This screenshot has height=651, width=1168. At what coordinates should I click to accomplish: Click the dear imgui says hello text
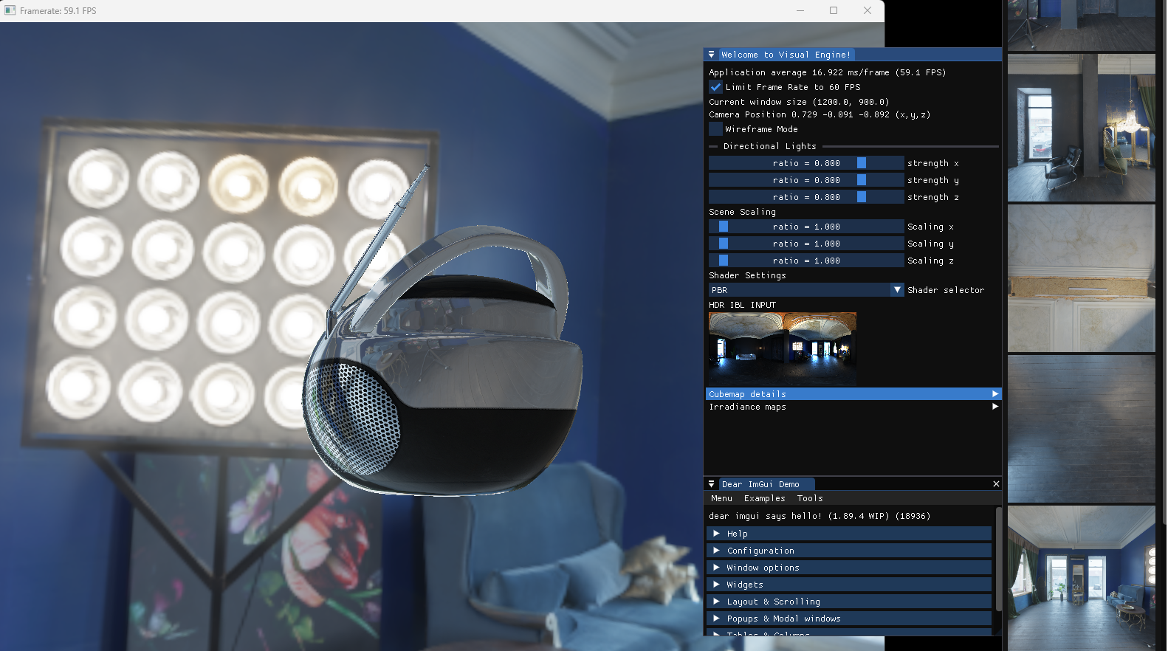[820, 516]
